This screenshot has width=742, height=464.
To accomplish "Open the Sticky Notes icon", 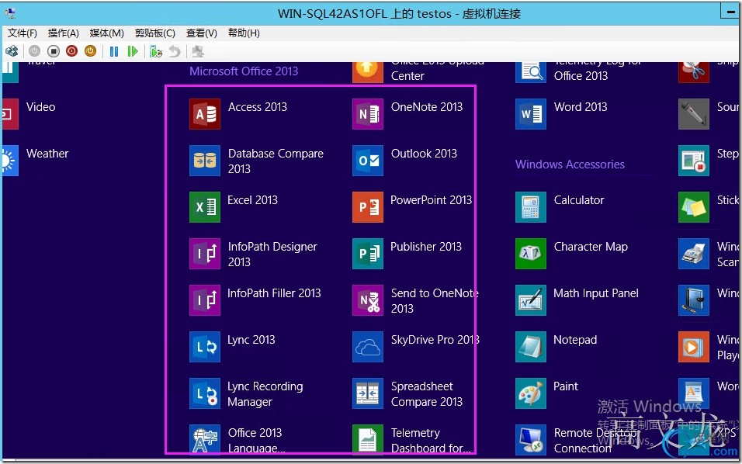I will [694, 207].
